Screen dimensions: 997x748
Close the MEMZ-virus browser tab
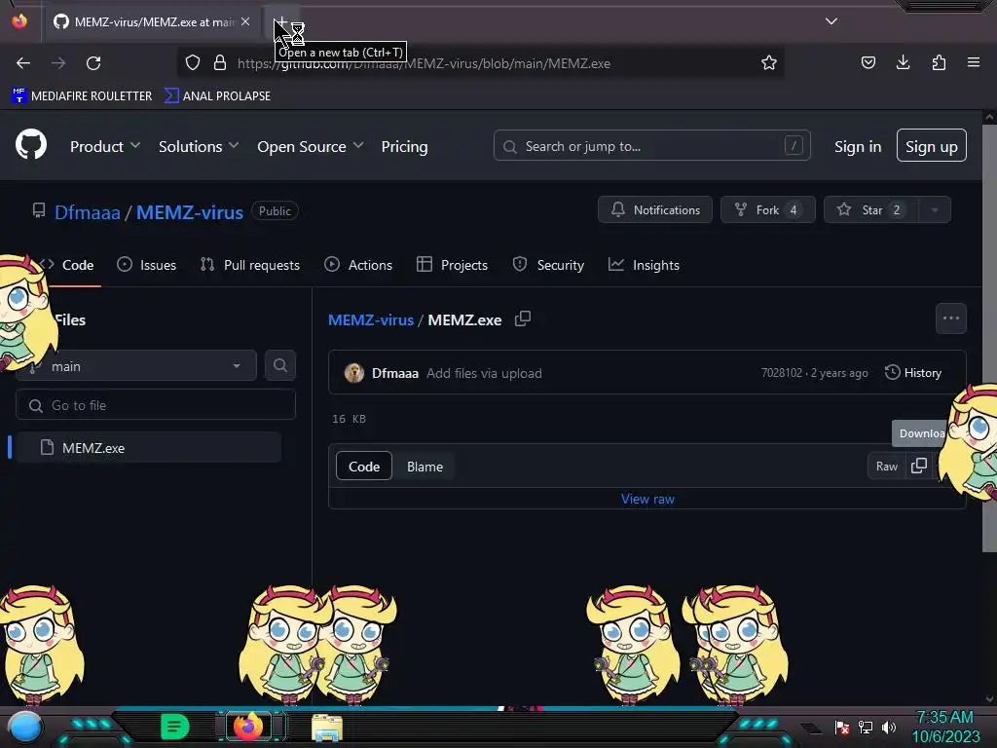(245, 21)
